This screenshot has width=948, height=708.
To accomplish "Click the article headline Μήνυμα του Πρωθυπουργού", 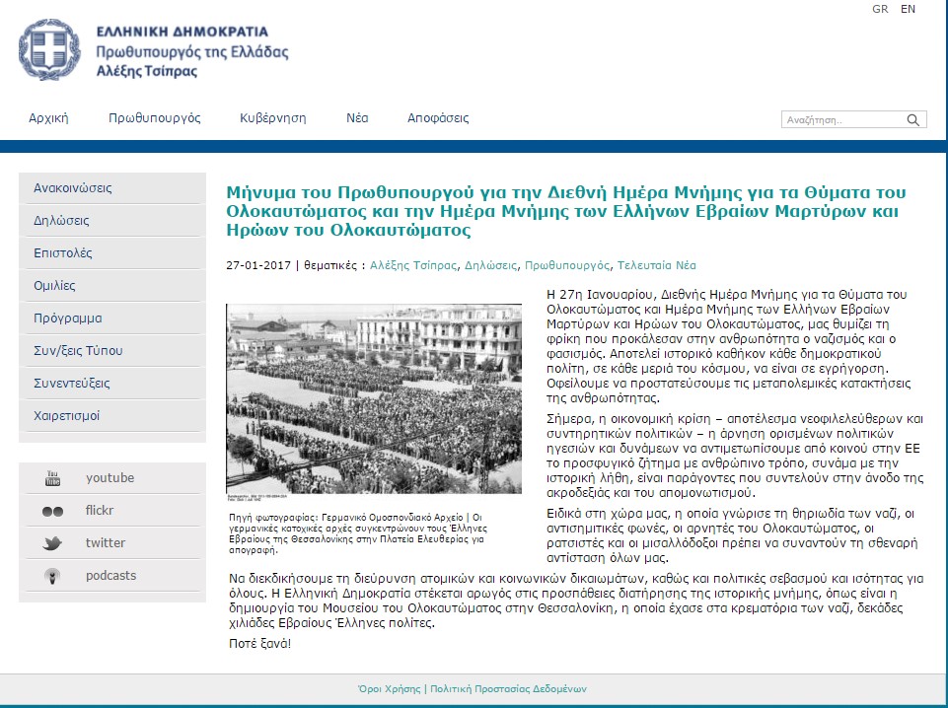I will click(x=566, y=211).
